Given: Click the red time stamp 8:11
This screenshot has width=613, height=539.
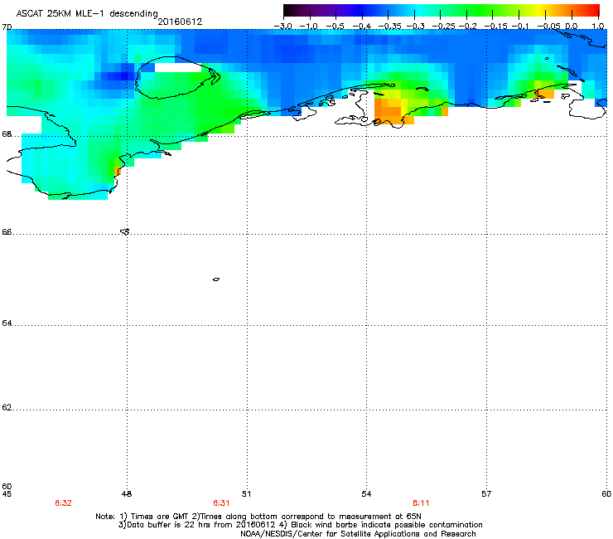Looking at the screenshot, I should coord(421,503).
